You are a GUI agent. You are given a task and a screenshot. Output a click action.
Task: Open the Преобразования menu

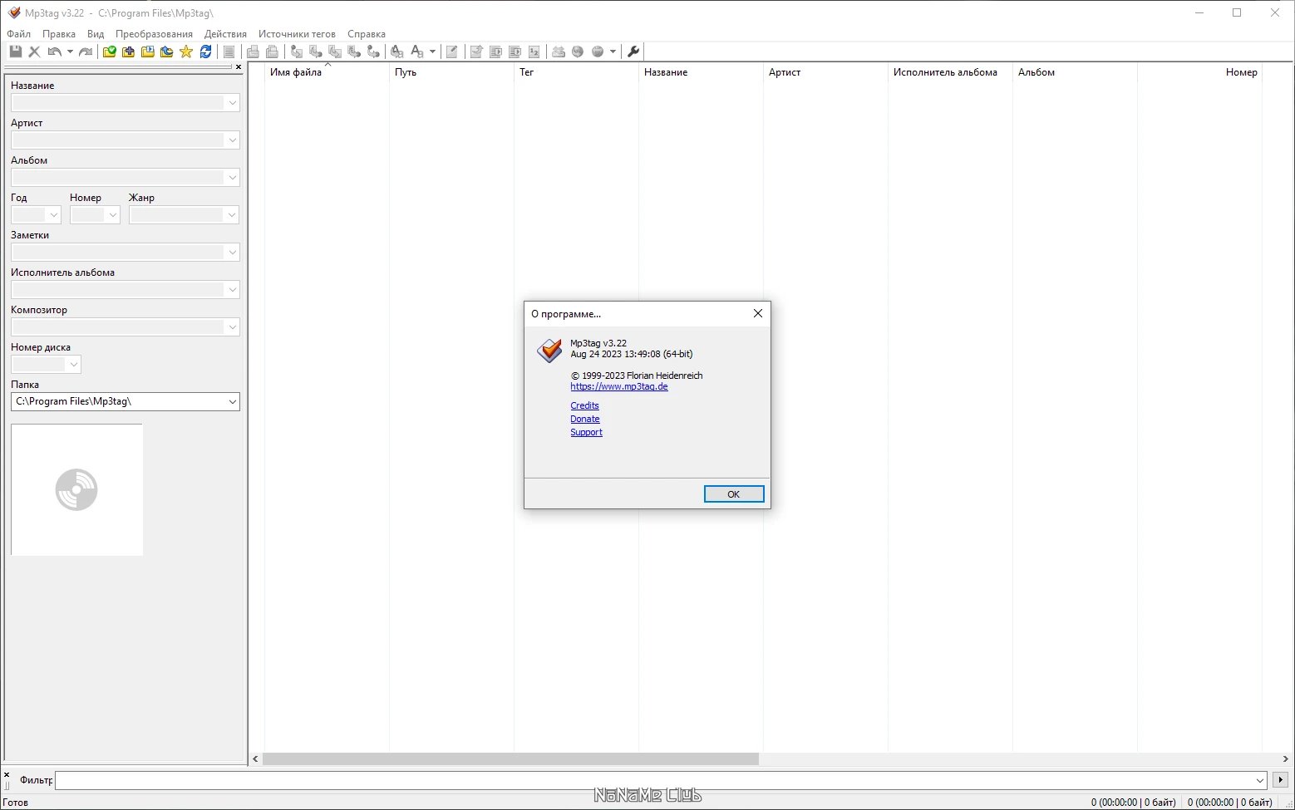(154, 34)
